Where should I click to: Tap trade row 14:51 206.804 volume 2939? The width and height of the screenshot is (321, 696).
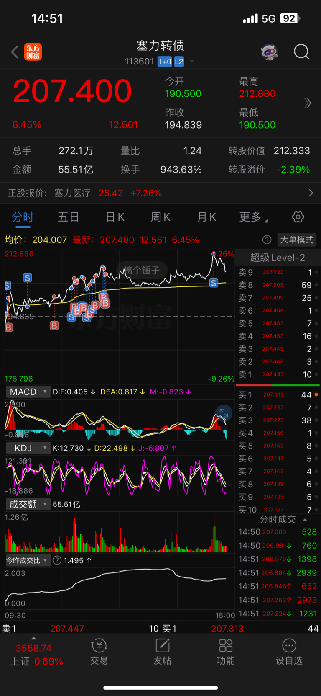(x=278, y=573)
